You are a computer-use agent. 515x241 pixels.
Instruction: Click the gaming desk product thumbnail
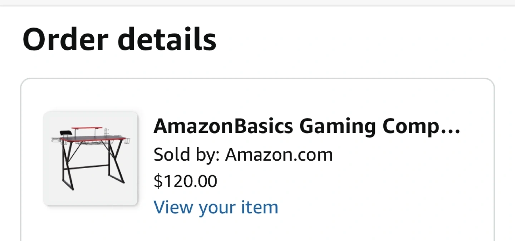tap(90, 159)
